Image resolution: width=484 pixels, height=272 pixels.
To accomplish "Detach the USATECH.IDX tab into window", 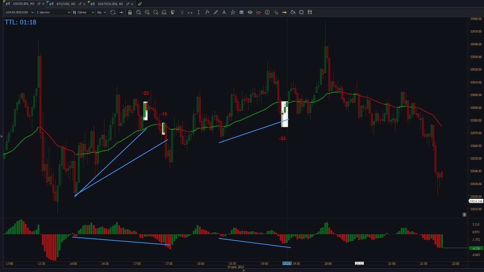I will pyautogui.click(x=128, y=4).
